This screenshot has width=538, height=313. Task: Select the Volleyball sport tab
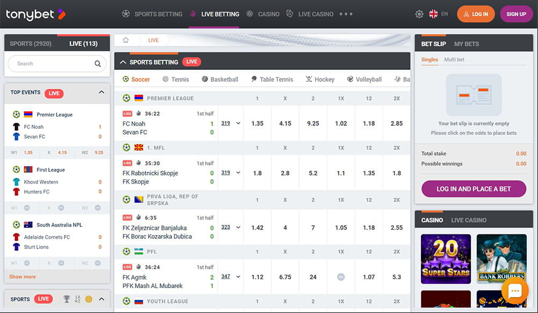pos(364,79)
